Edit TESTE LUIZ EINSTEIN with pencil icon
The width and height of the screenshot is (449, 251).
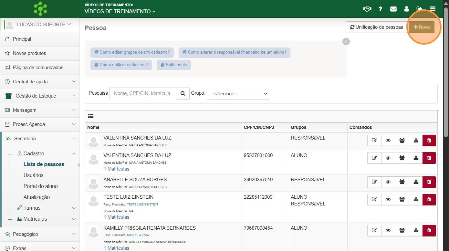pos(374,200)
